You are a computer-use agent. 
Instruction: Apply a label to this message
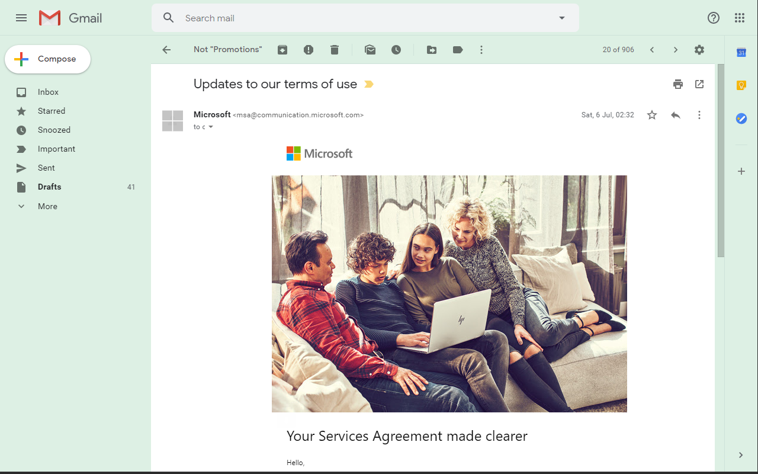click(457, 49)
